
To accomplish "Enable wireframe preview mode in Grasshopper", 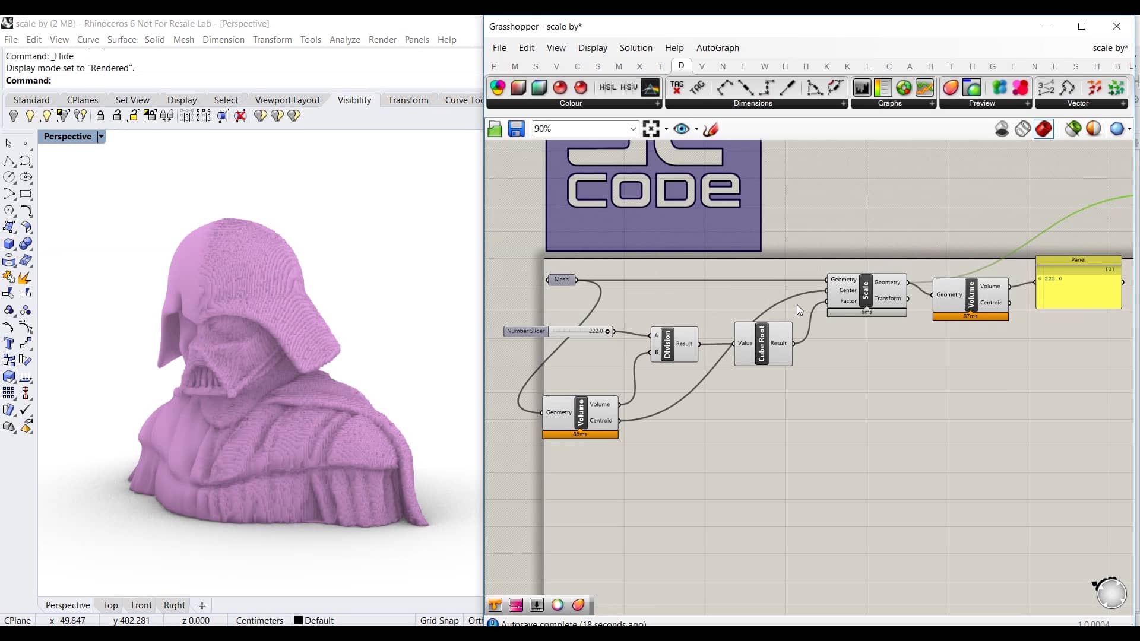I will (x=1022, y=129).
